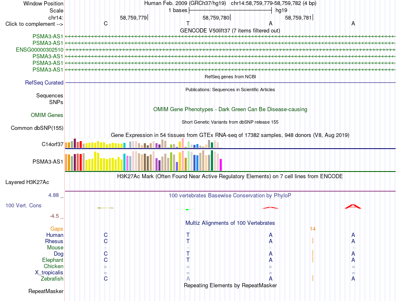Click the 'RefSeq genes from NCBI' title

(230, 77)
